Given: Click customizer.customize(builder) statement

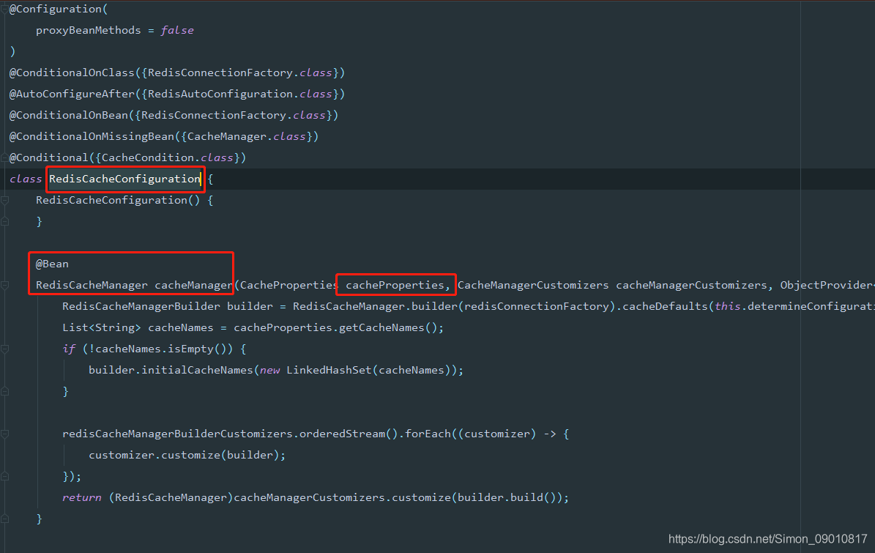Looking at the screenshot, I should pos(187,455).
